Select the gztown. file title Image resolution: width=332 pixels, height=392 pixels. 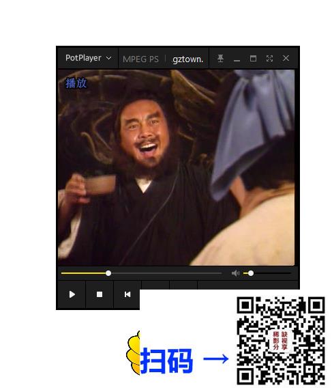(187, 59)
